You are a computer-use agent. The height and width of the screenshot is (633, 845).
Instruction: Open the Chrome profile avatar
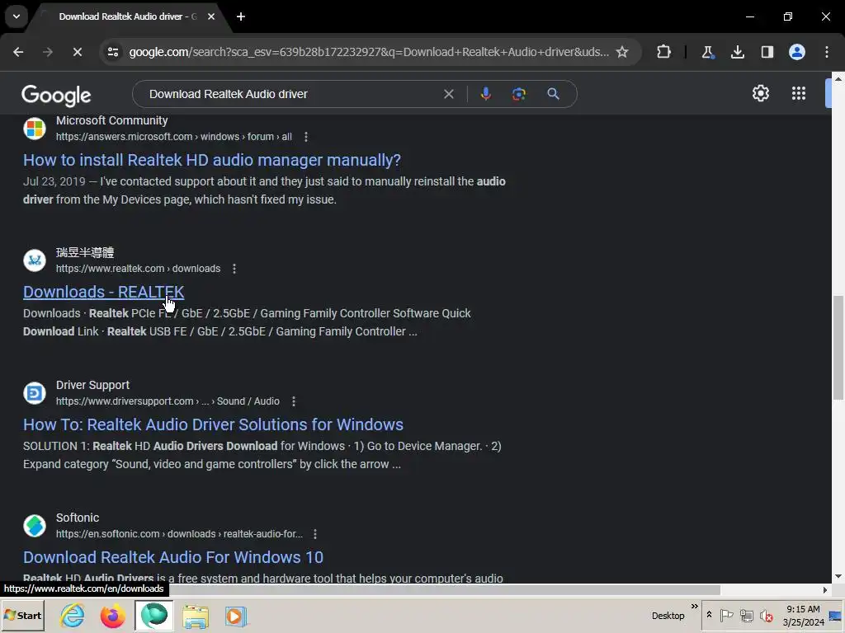[x=796, y=52]
